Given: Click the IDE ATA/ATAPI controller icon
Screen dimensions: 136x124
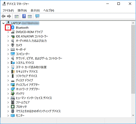Looking at the screenshot, I should (13, 36).
